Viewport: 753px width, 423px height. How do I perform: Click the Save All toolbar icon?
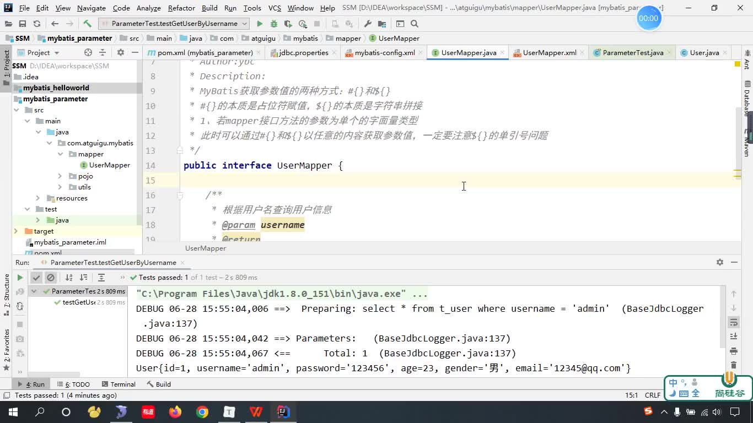pyautogui.click(x=23, y=24)
